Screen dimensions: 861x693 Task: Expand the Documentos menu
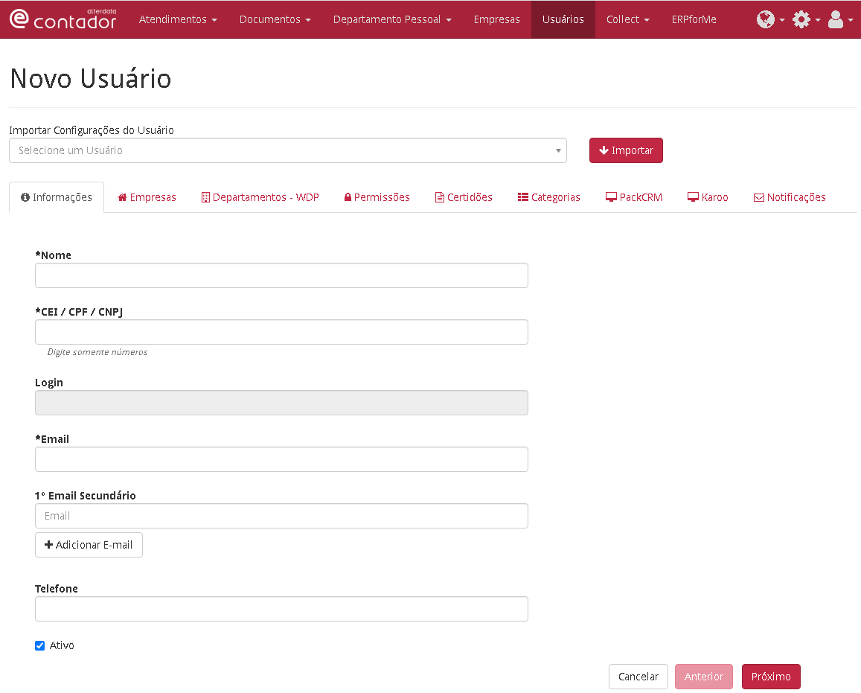click(275, 19)
